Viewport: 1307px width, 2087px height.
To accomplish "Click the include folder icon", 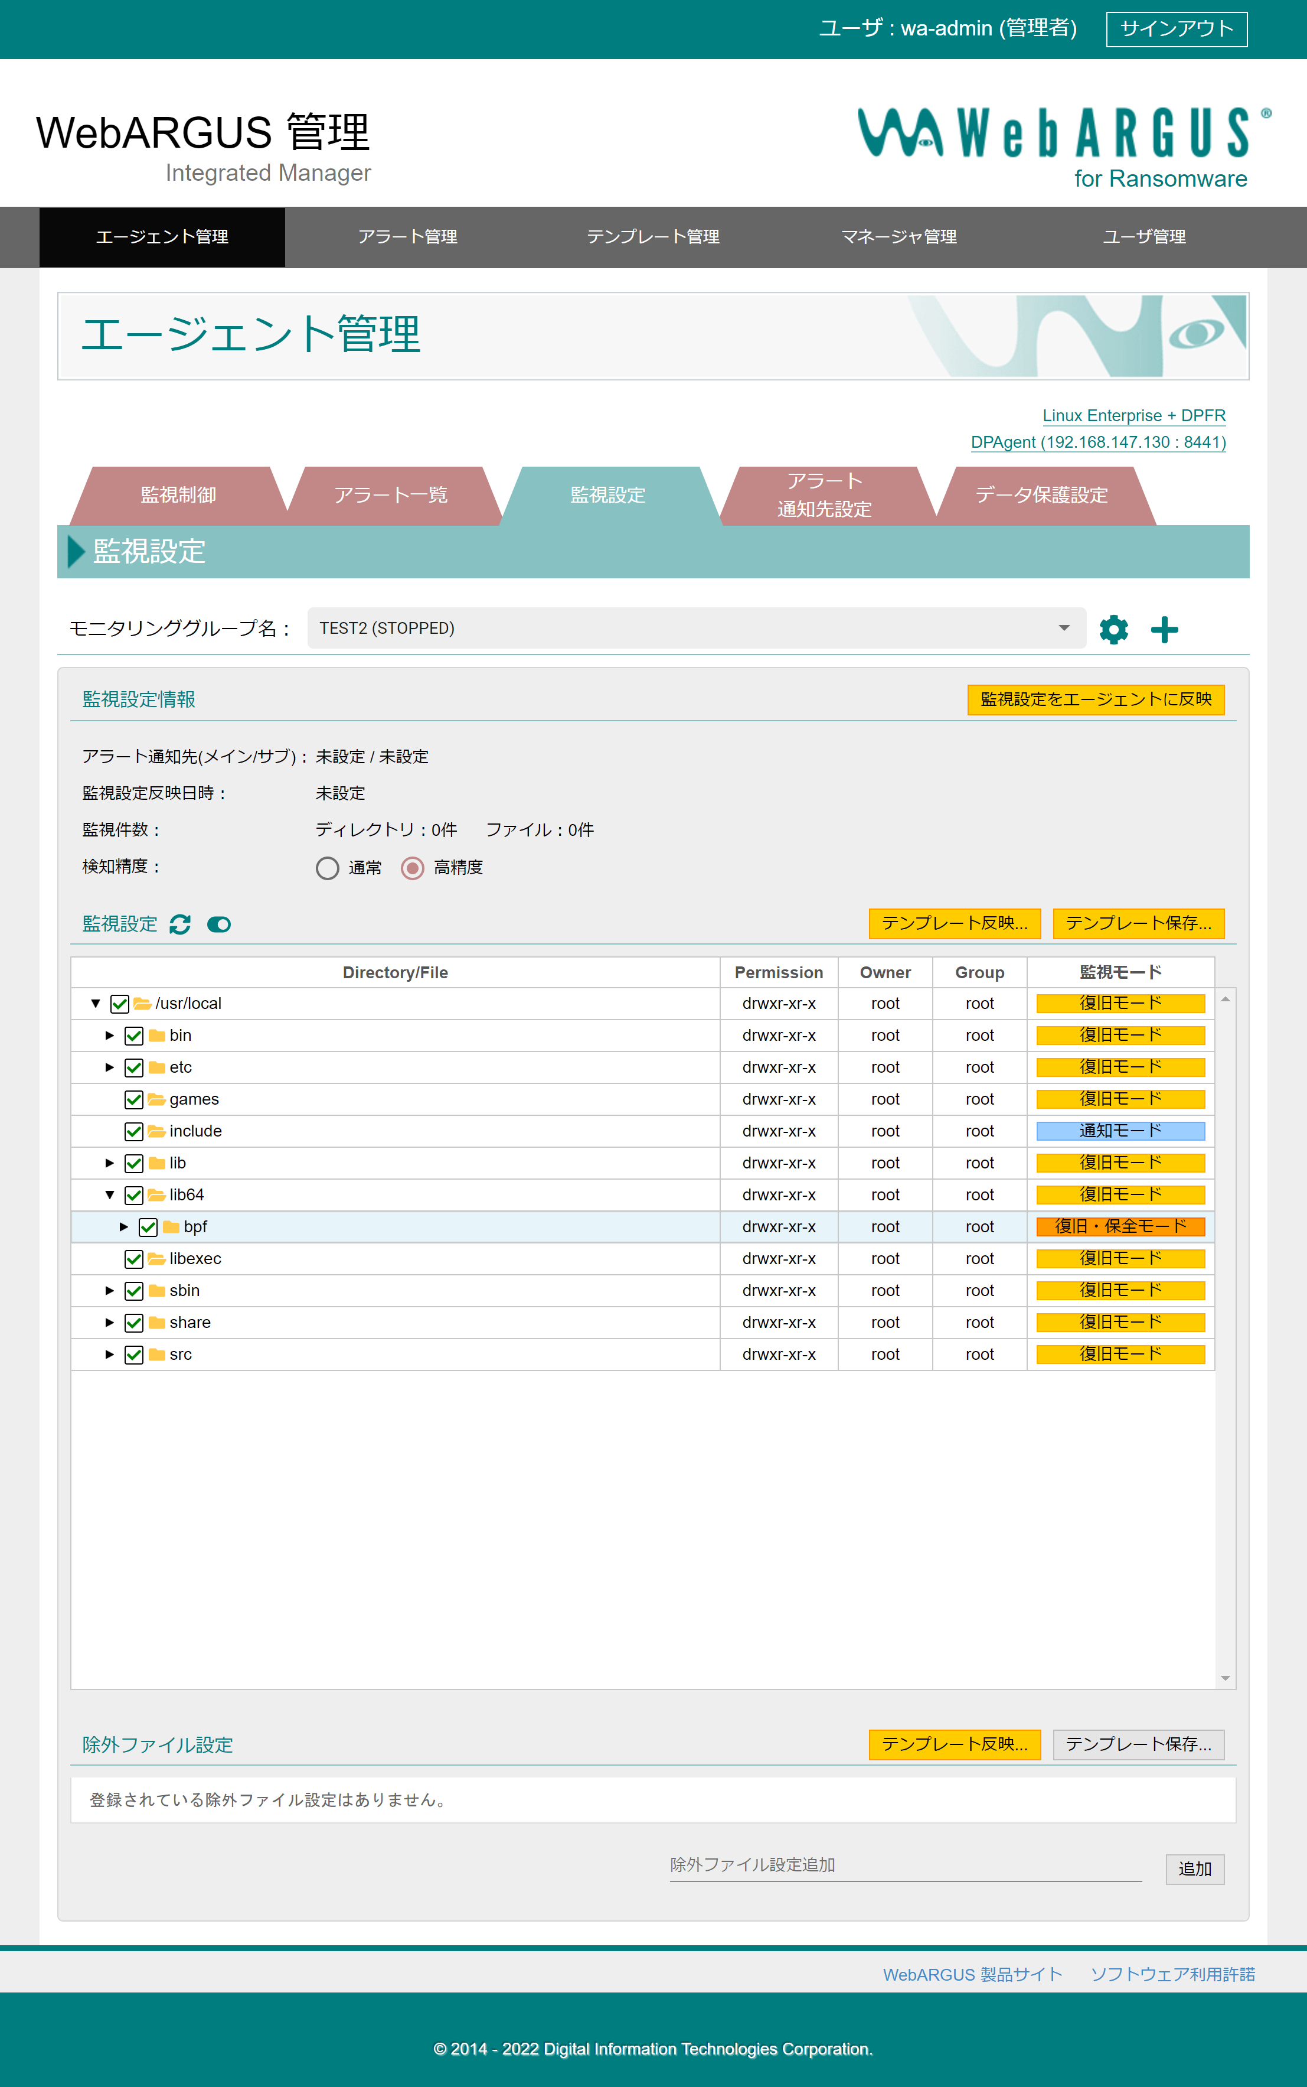I will [156, 1131].
